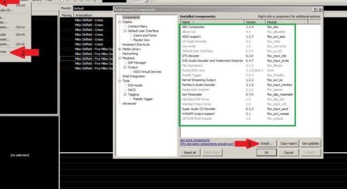Collapse the Playback tree node
Image resolution: width=347 pixels, height=189 pixels.
(119, 58)
